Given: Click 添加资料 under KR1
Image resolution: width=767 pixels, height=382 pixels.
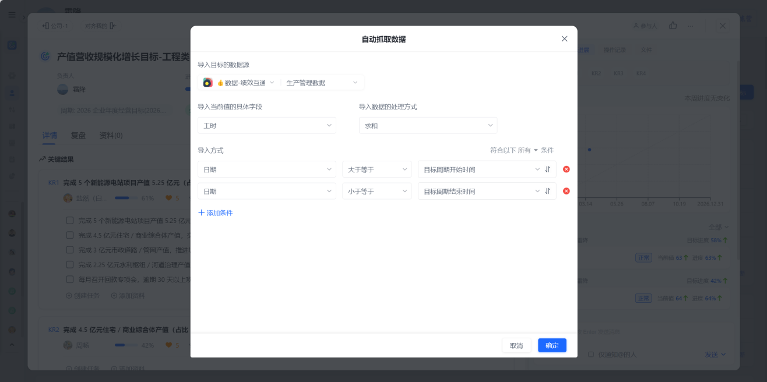Looking at the screenshot, I should click(128, 296).
